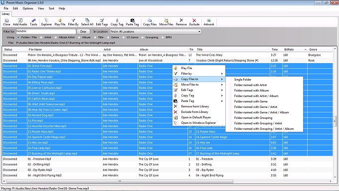Select row 01 - Freedom.Mp3
This screenshot has width=339, height=191.
[168, 159]
